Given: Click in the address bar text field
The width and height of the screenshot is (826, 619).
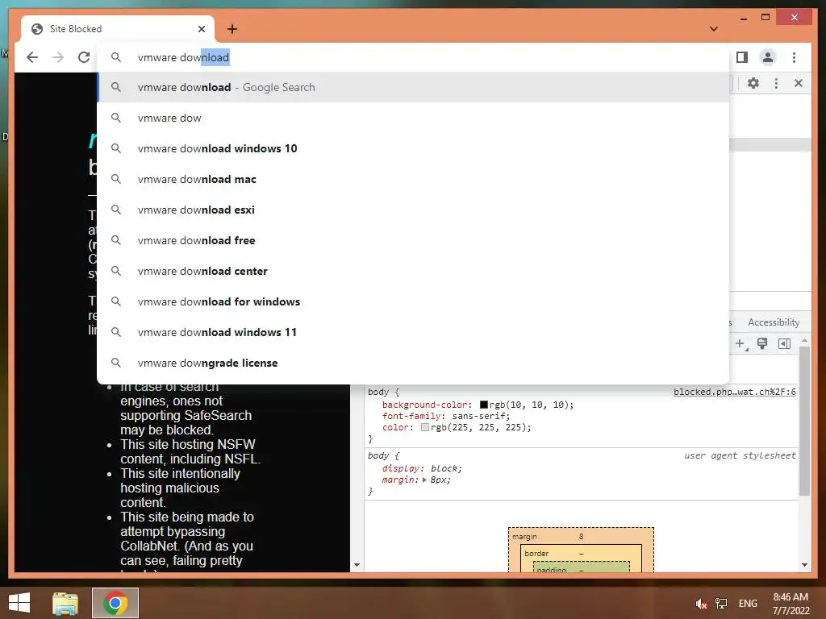Looking at the screenshot, I should [413, 57].
